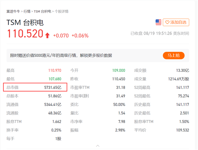Click the 个股详情 breadcrumb item

(x=61, y=11)
